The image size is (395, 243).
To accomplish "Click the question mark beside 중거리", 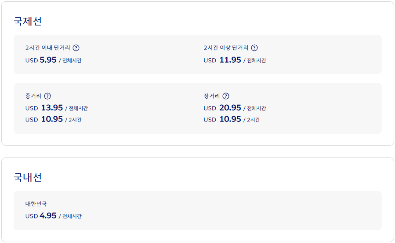I will point(47,96).
